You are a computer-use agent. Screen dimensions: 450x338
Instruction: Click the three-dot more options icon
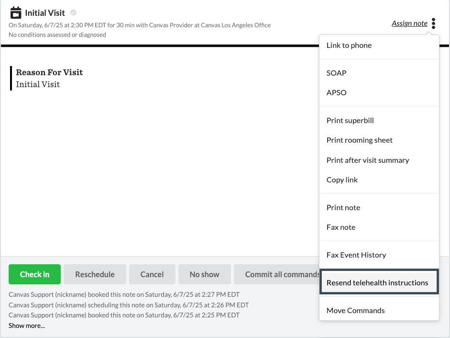pos(433,23)
